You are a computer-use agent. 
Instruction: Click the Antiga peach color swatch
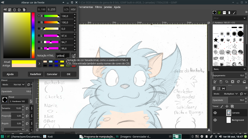24,66
